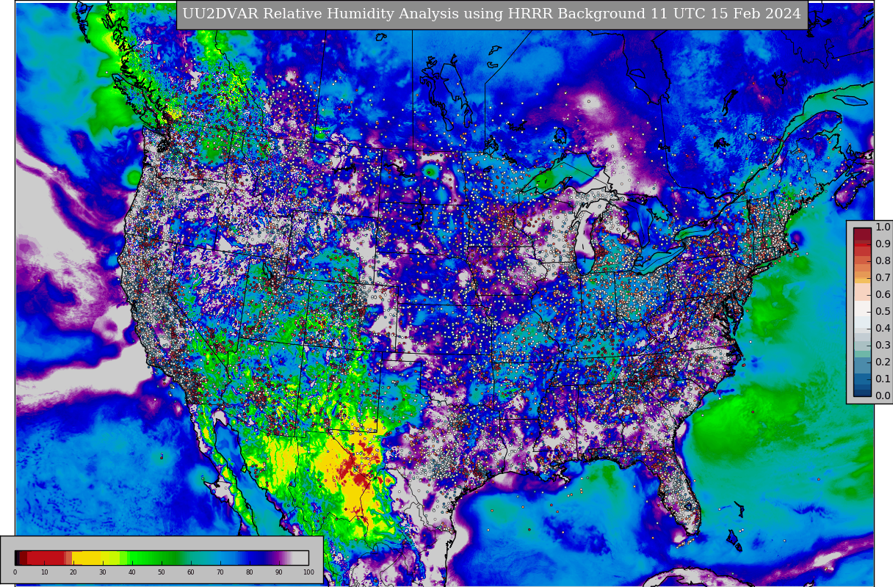This screenshot has width=893, height=587.
Task: Click the 0.6 label on right colorbar
Action: click(883, 294)
